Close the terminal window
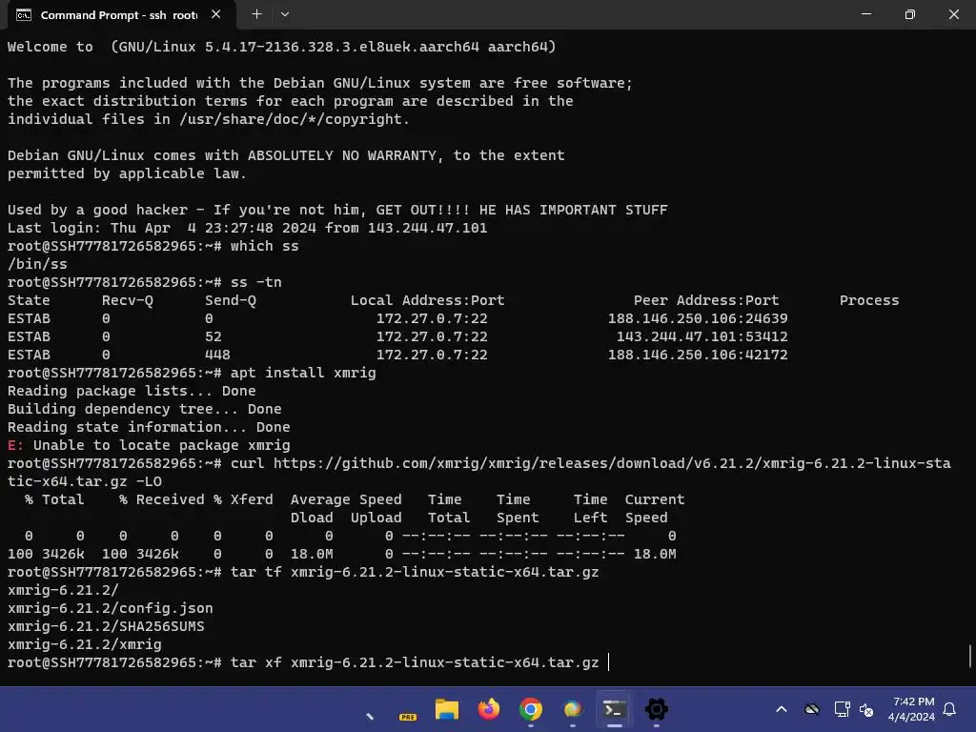Viewport: 976px width, 732px height. pyautogui.click(x=953, y=13)
